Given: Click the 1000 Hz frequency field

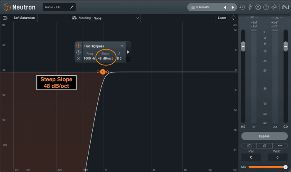Looking at the screenshot, I should (x=89, y=58).
